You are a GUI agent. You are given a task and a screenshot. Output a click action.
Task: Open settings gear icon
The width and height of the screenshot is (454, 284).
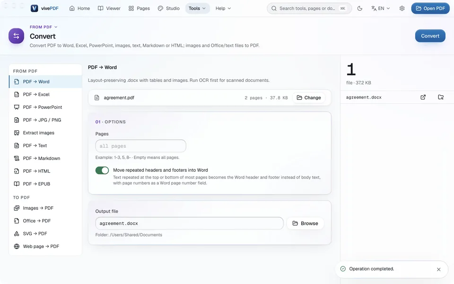coord(402,9)
